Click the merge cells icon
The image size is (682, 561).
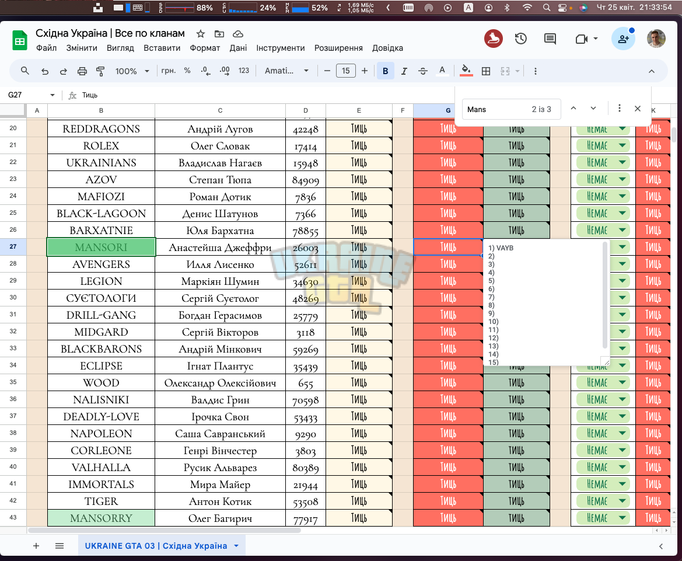tap(505, 71)
